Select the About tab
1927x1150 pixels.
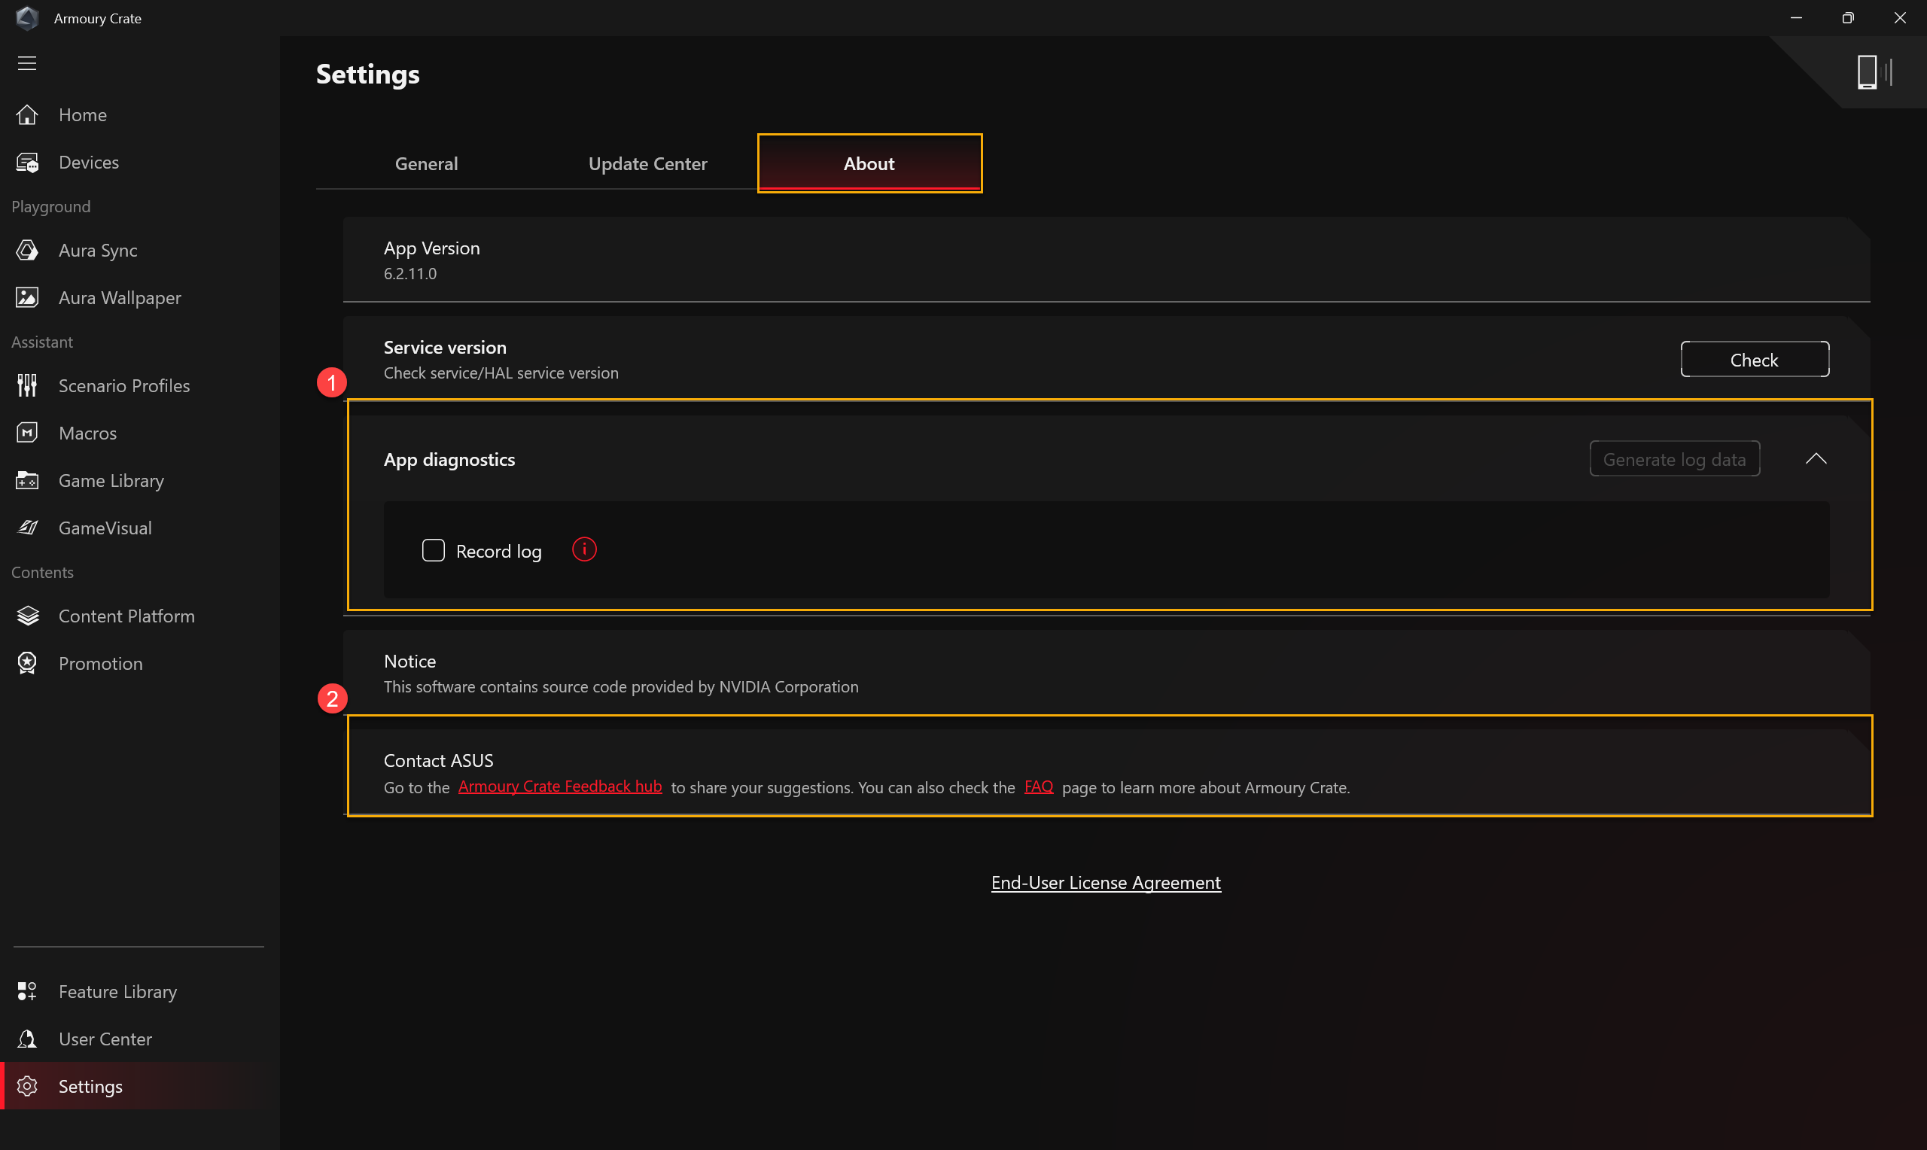[869, 163]
